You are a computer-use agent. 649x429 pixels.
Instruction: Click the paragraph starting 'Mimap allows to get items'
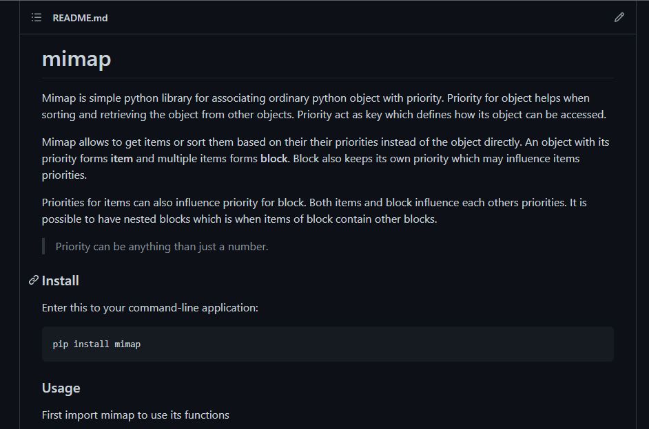pyautogui.click(x=325, y=159)
